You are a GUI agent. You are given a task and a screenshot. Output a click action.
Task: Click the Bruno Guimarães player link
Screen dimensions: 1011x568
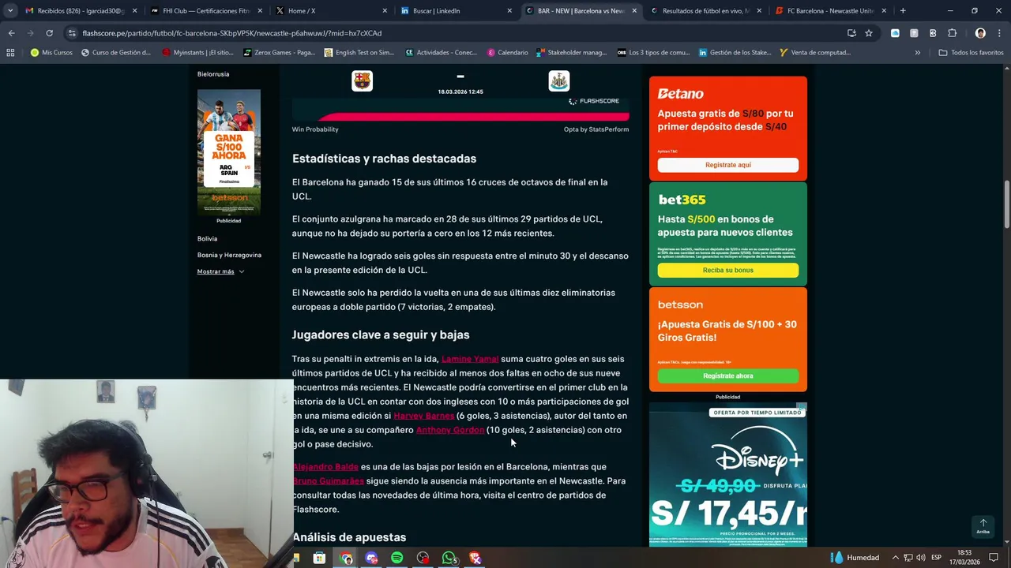tap(329, 481)
